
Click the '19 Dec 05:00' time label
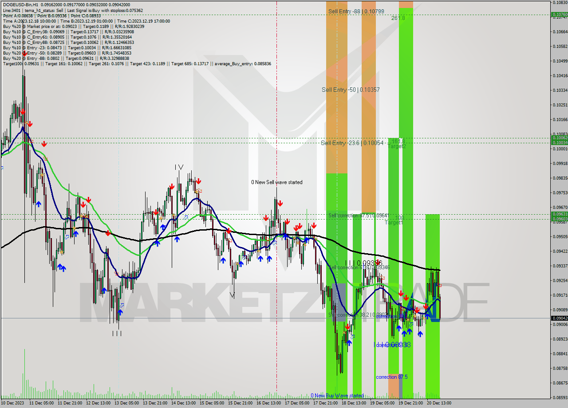click(382, 404)
